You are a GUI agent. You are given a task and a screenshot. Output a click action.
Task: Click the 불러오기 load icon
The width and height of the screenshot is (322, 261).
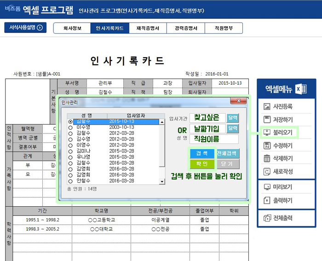[x=267, y=133]
